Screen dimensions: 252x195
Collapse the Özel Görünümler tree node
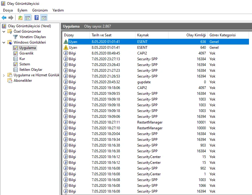(4, 31)
